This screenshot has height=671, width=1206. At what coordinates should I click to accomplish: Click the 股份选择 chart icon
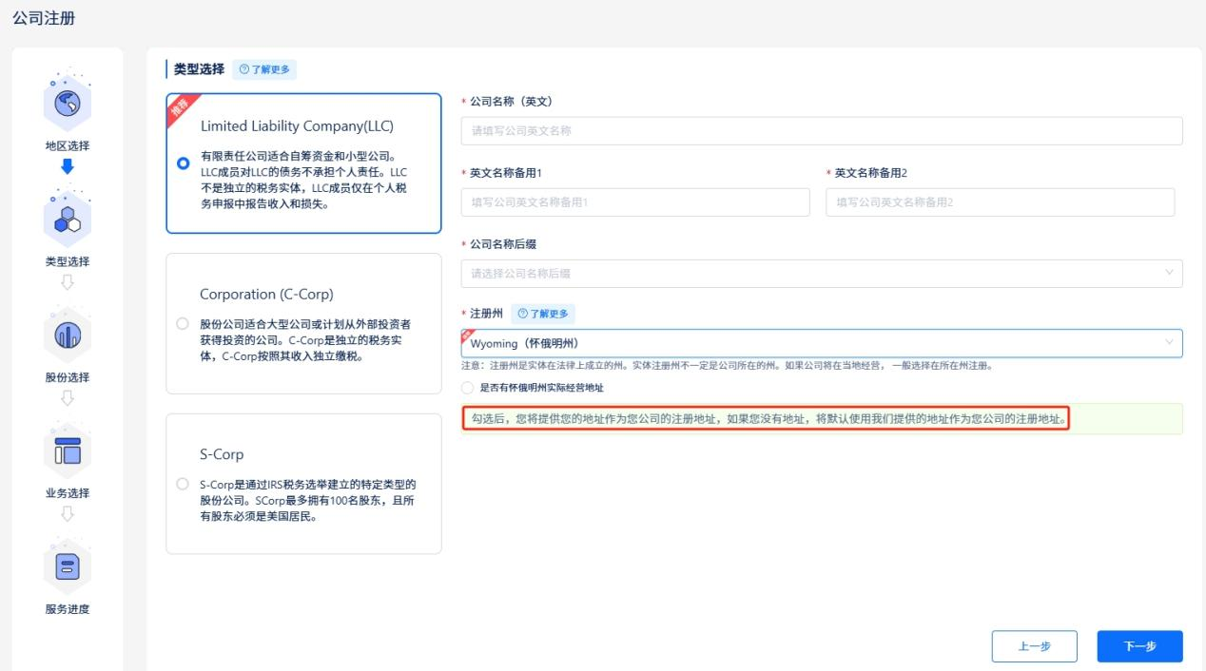(x=67, y=335)
